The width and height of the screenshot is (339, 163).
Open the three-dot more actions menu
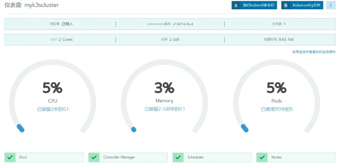(x=331, y=5)
